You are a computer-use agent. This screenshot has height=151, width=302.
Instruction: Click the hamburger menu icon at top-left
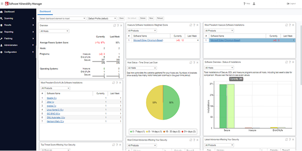[x=2, y=4]
